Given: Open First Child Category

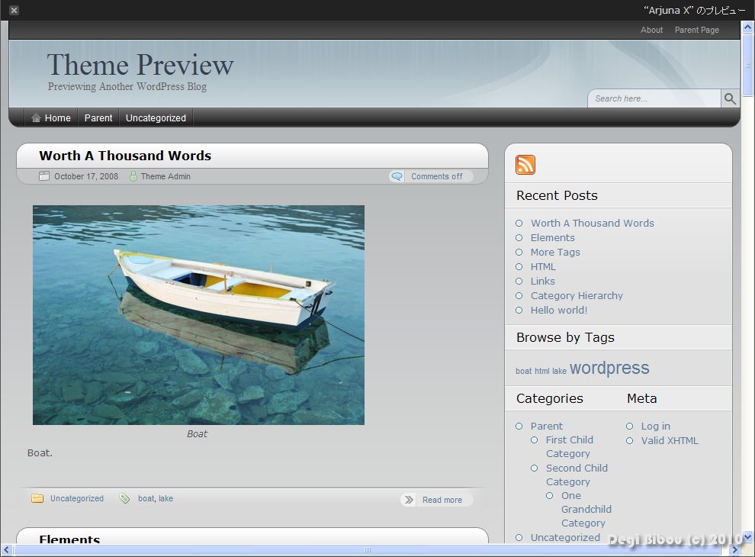Looking at the screenshot, I should click(x=570, y=446).
